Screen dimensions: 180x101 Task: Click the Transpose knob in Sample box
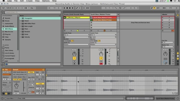pyautogui.click(x=16, y=85)
